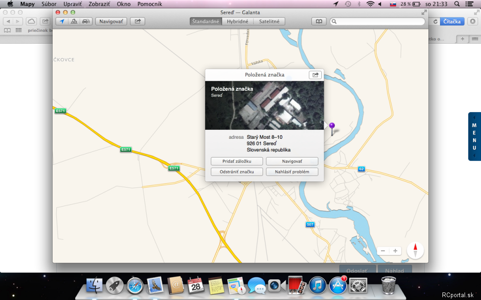Enter full screen in Maps window
This screenshot has height=300, width=481.
(x=424, y=12)
